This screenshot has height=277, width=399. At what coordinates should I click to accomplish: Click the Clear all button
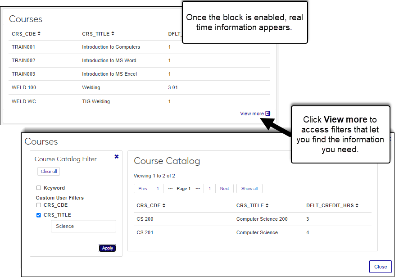(49, 171)
